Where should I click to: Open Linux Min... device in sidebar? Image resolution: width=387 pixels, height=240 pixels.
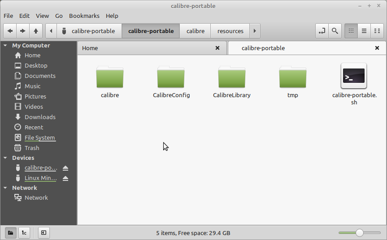[40, 178]
